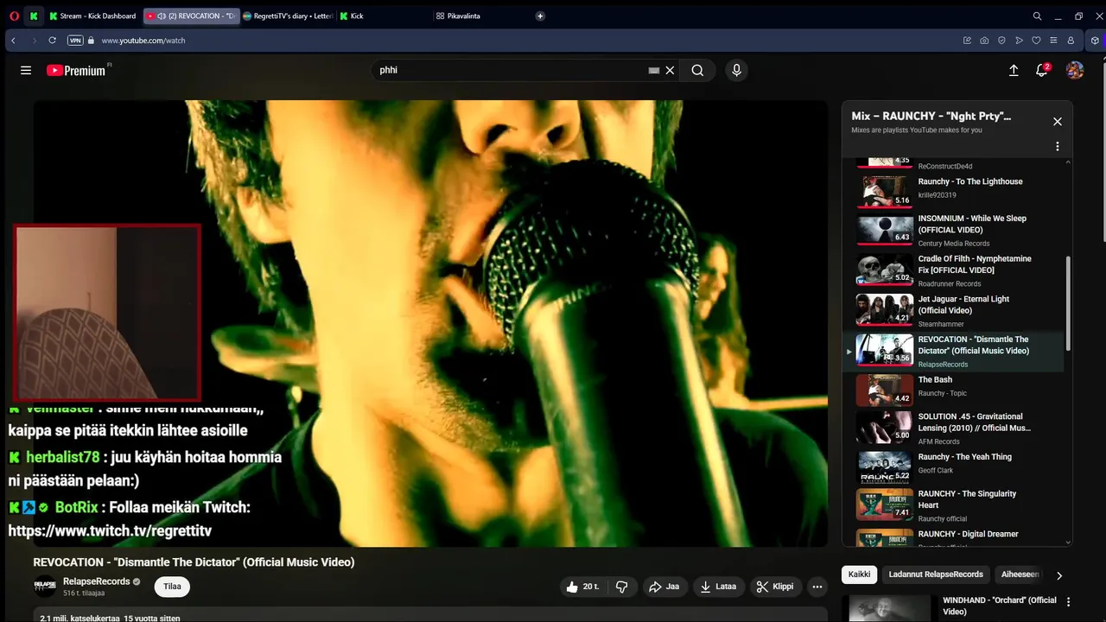Bookmark this page with heart icon

[1036, 41]
